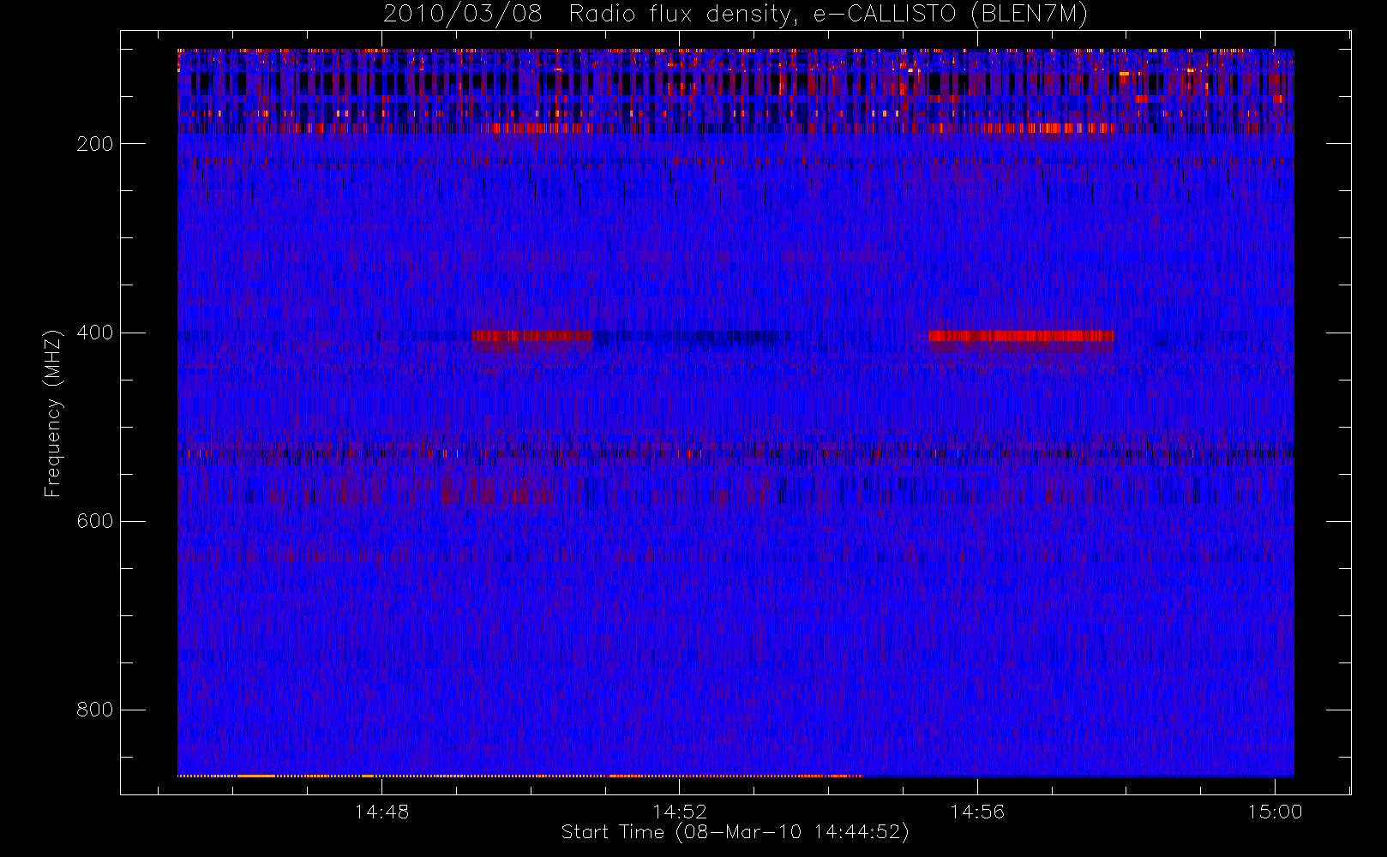Click the 15:00 time tick label
The width and height of the screenshot is (1387, 857).
1275,812
